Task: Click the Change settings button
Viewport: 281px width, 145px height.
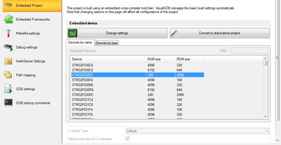Action: pos(117,33)
